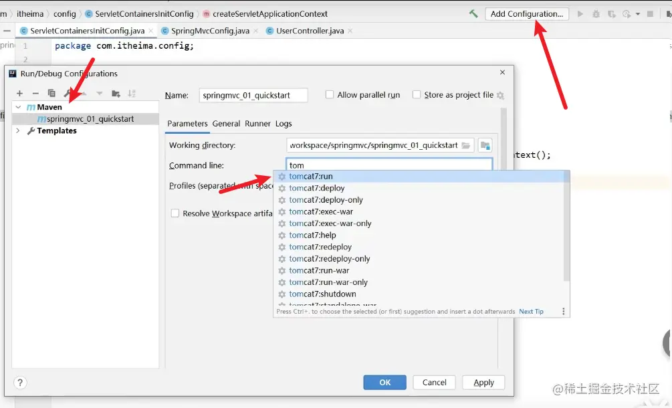Image resolution: width=672 pixels, height=408 pixels.
Task: Switch to the Parameters tab
Action: pos(187,124)
